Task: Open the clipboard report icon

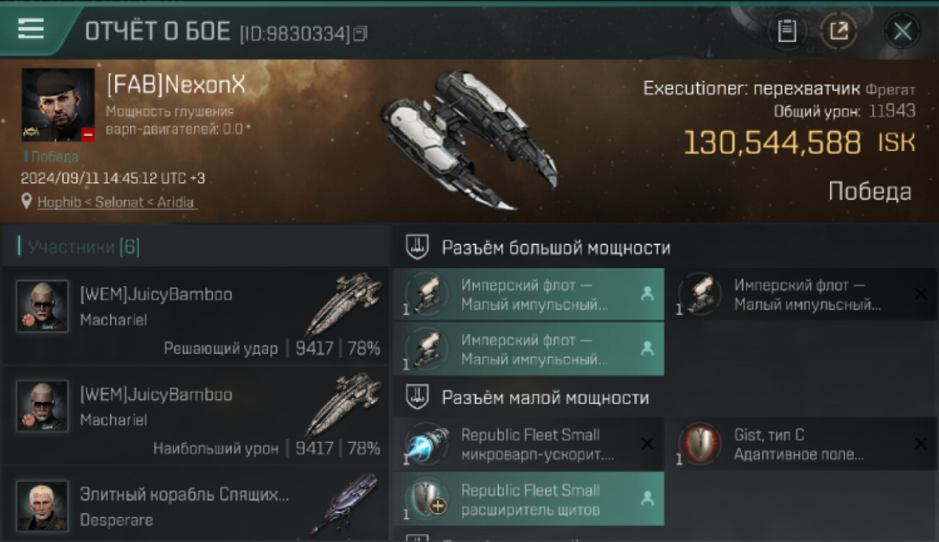Action: pos(787,31)
